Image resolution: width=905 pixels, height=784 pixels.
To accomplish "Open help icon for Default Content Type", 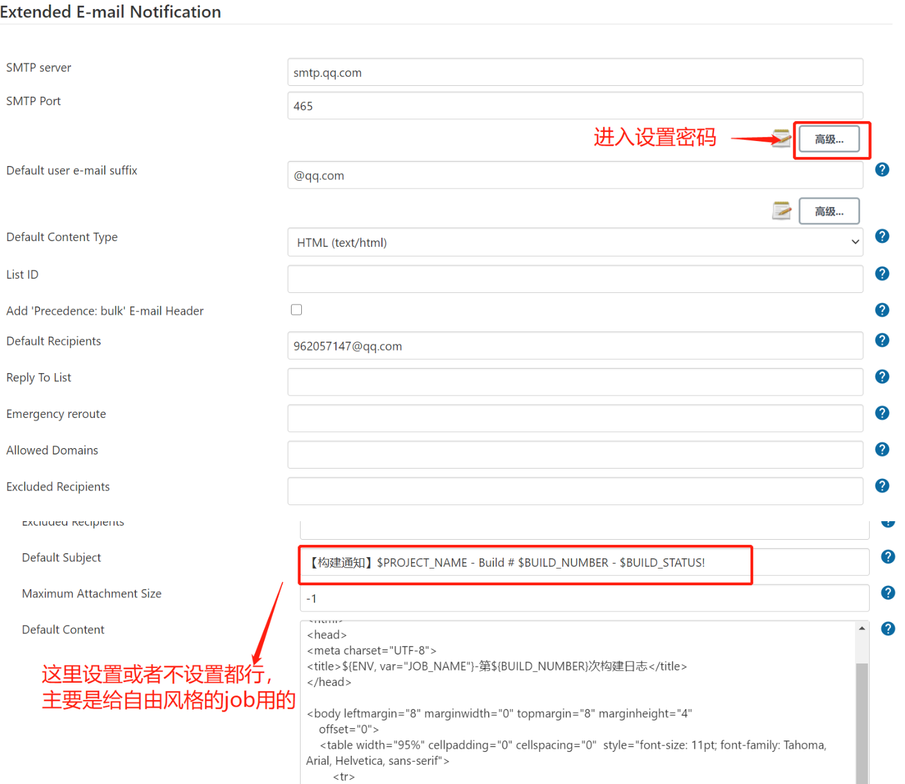I will tap(882, 236).
